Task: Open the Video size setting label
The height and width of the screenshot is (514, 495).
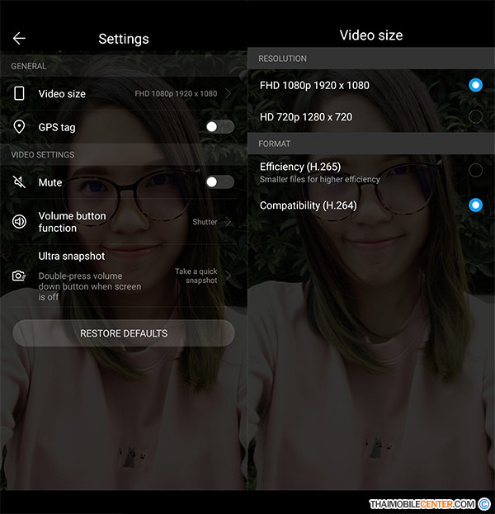Action: point(62,94)
